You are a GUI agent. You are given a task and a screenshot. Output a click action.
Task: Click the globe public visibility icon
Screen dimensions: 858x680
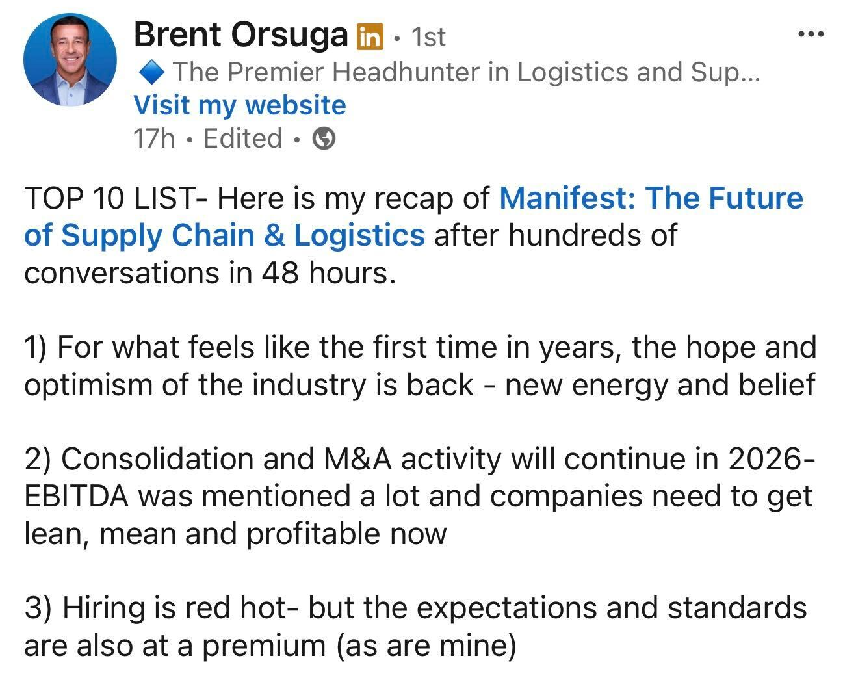pos(324,138)
